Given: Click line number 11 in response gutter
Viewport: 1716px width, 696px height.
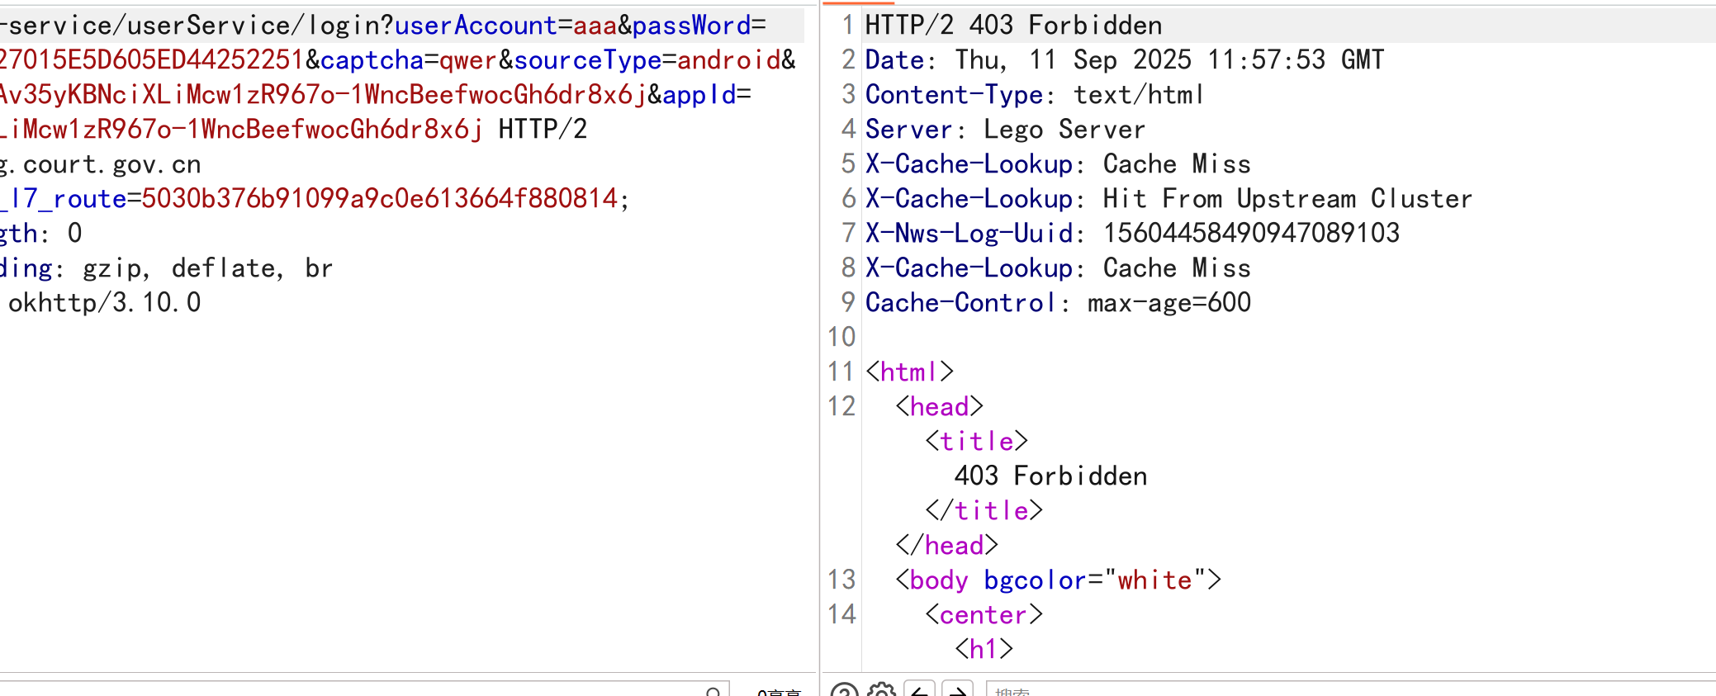Looking at the screenshot, I should coord(841,372).
